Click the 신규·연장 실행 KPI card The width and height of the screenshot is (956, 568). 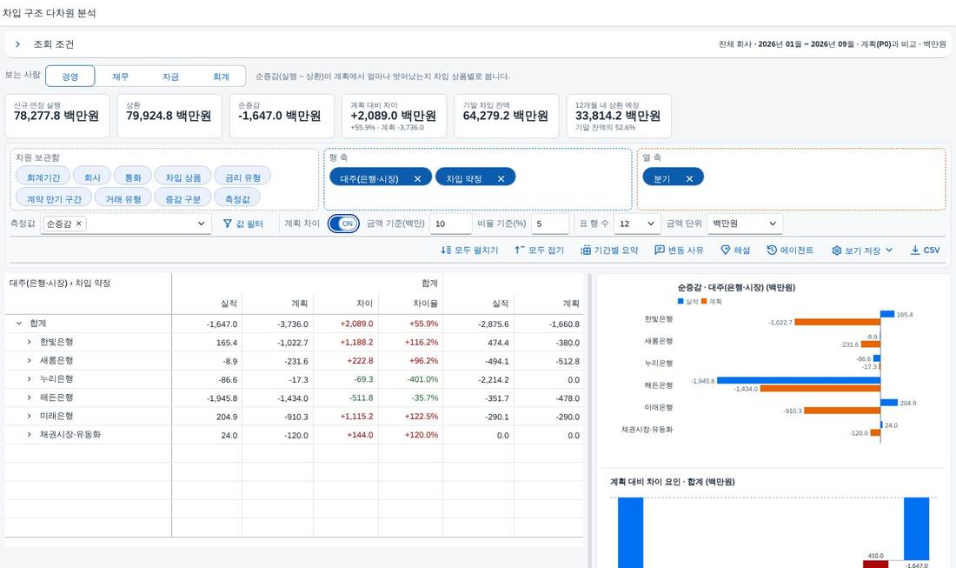pos(57,116)
